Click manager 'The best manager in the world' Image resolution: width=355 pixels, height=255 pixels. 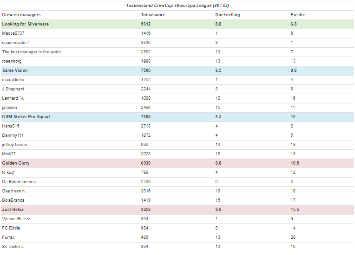point(31,52)
